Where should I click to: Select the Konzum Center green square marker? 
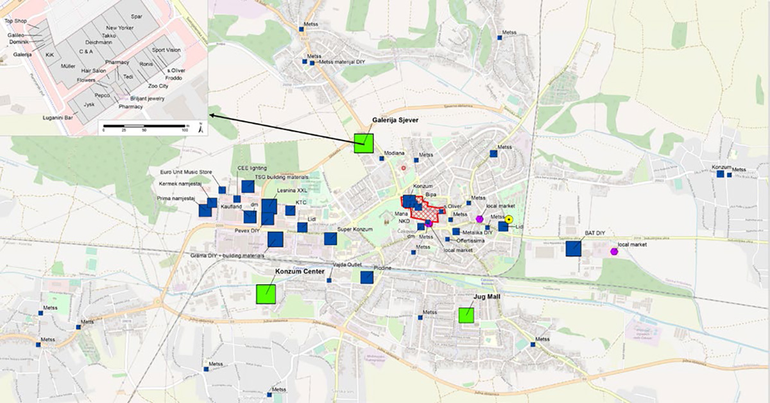click(266, 294)
